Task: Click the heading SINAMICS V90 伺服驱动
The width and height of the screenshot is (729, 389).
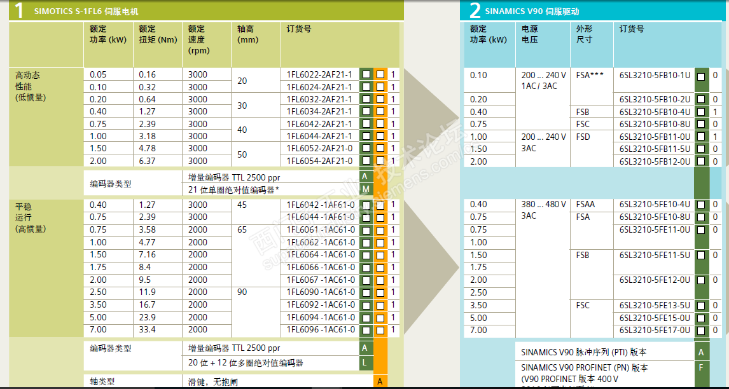Action: tap(533, 11)
